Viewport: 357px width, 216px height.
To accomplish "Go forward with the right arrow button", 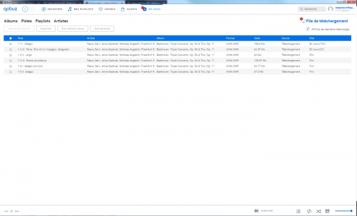I will point(32,9).
